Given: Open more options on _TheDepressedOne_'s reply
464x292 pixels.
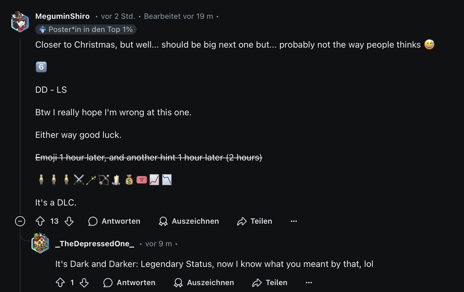Looking at the screenshot, I should [309, 283].
